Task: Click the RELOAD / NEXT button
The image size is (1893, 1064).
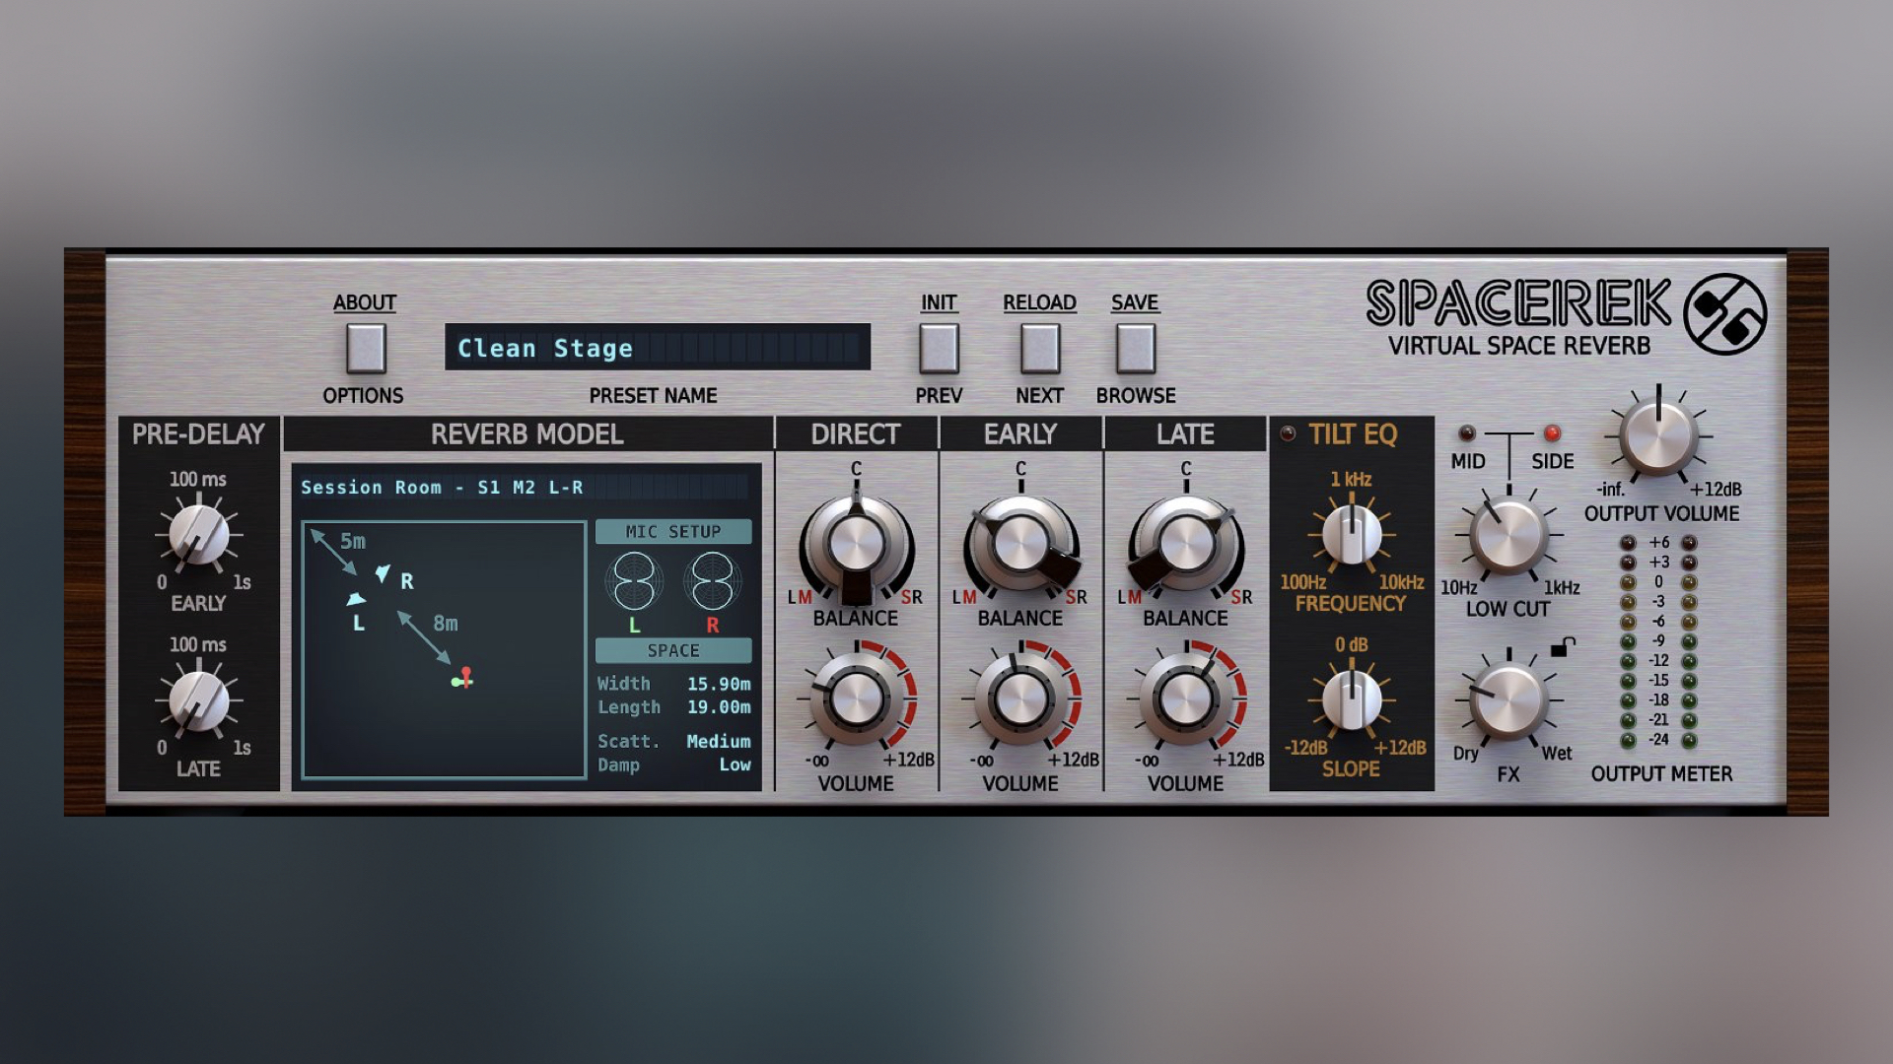Action: [1039, 349]
